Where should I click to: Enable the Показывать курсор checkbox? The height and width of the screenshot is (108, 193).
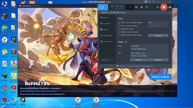[x=119, y=29]
